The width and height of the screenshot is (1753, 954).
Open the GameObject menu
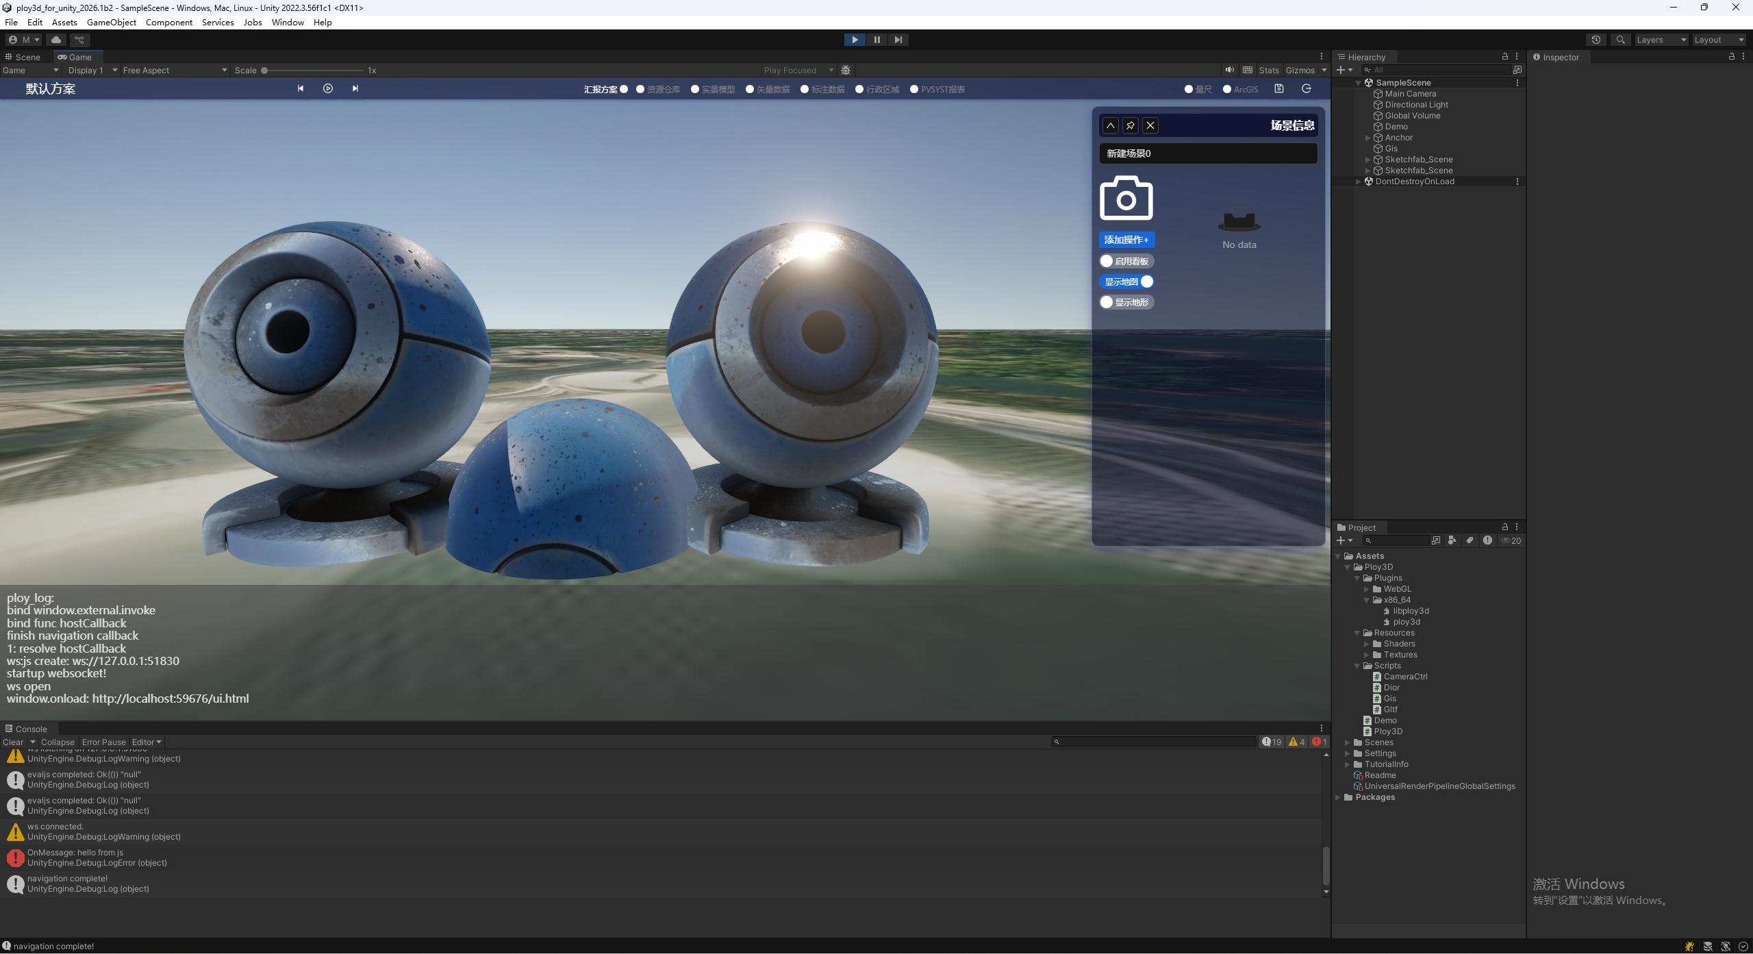pyautogui.click(x=111, y=22)
